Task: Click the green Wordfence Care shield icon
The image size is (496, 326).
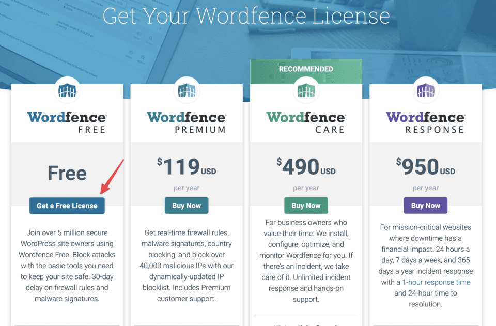Action: coord(306,91)
